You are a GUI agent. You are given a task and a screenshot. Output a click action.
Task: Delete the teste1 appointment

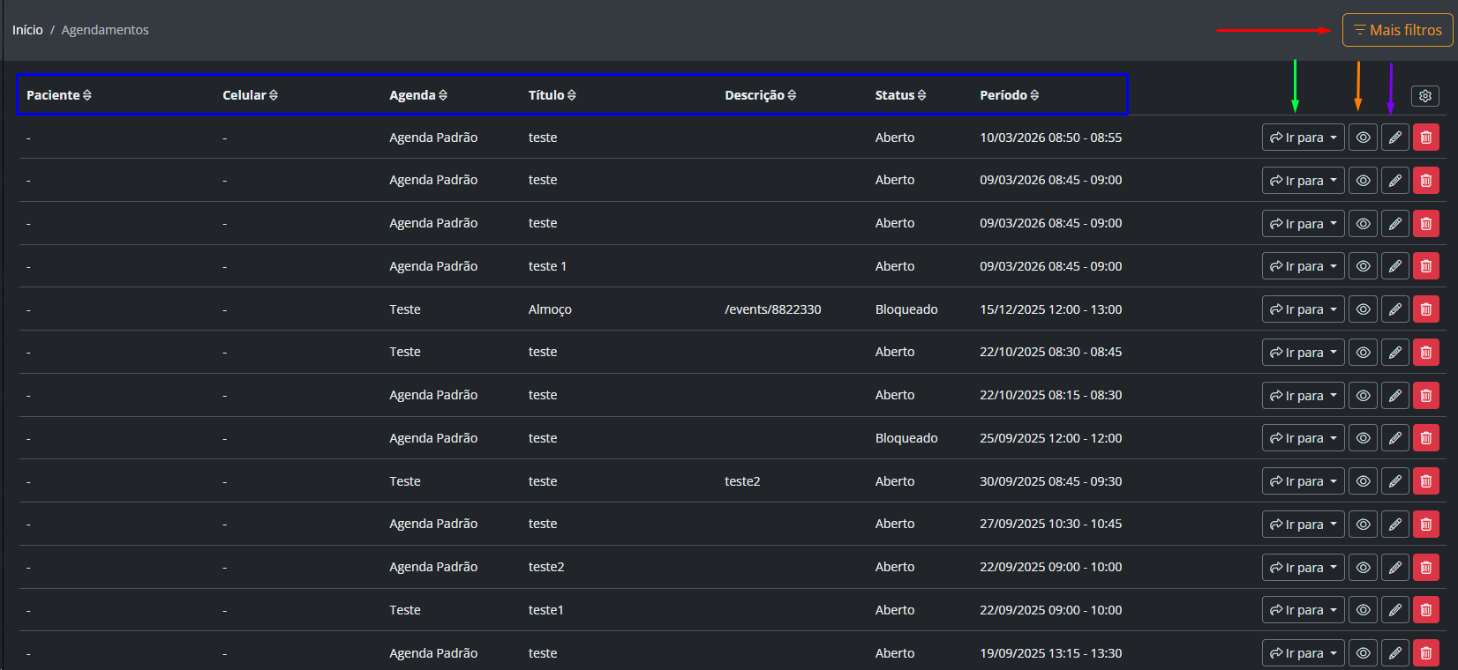1426,610
